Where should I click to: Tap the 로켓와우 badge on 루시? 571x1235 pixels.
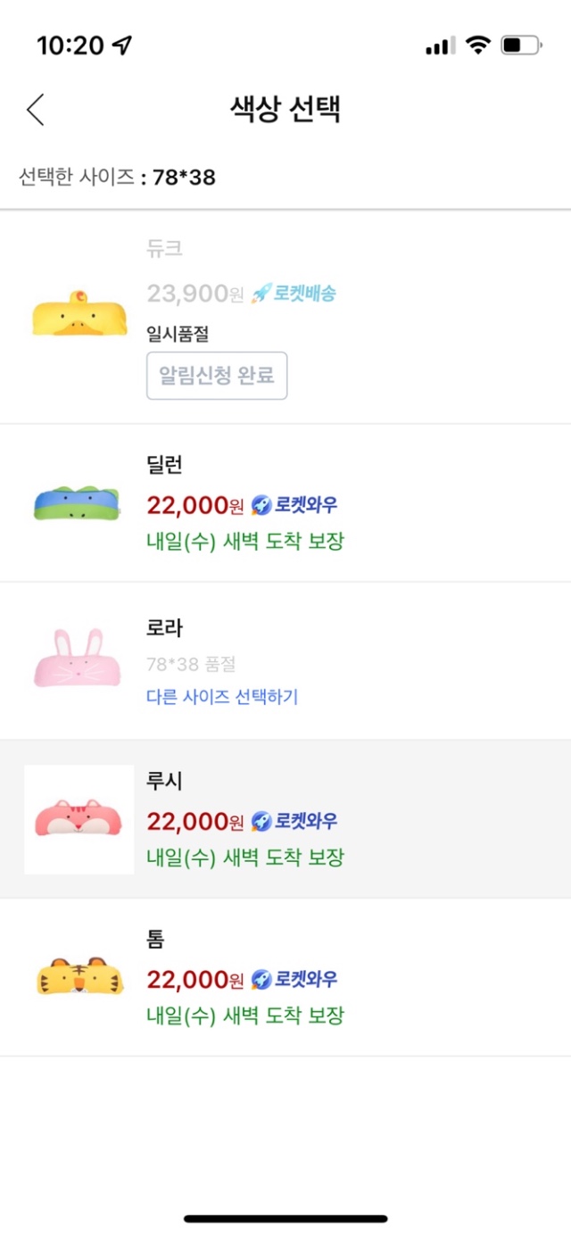[294, 822]
